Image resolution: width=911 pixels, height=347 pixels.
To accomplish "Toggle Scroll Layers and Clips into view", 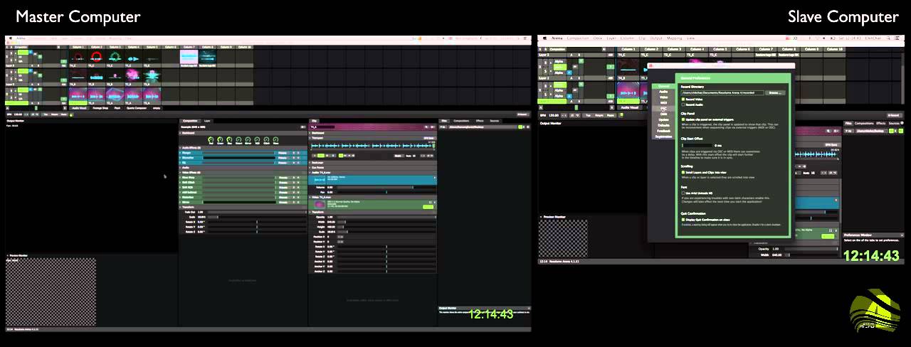I will click(x=683, y=172).
